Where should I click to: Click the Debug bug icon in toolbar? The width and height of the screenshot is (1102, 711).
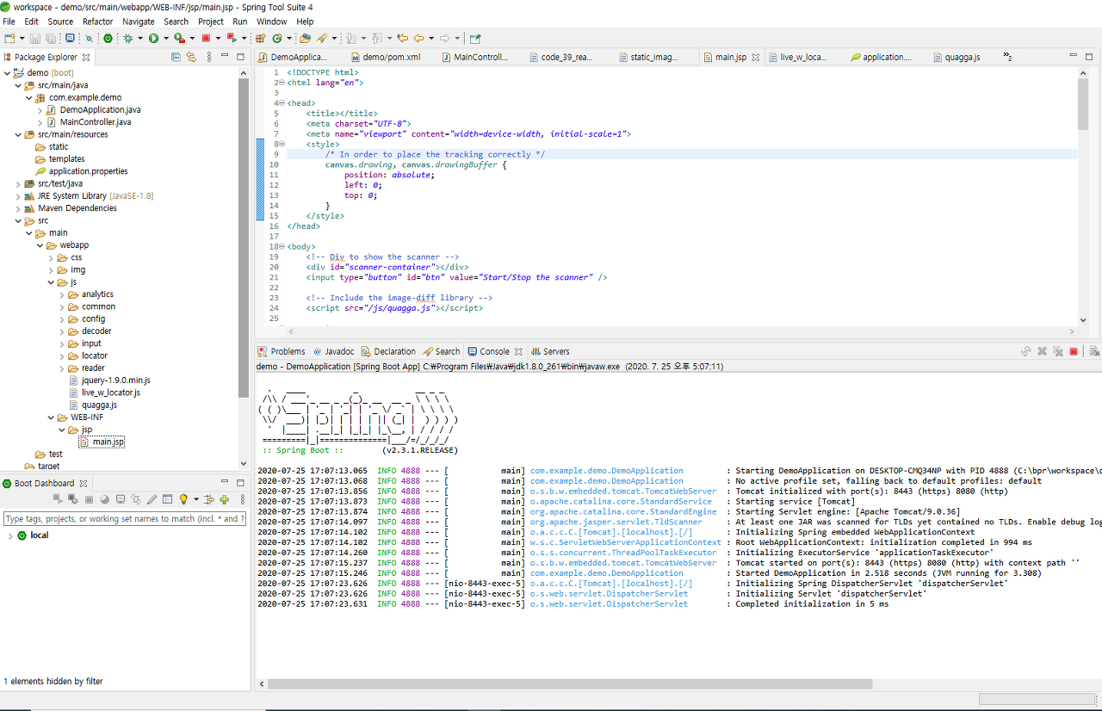coord(127,38)
